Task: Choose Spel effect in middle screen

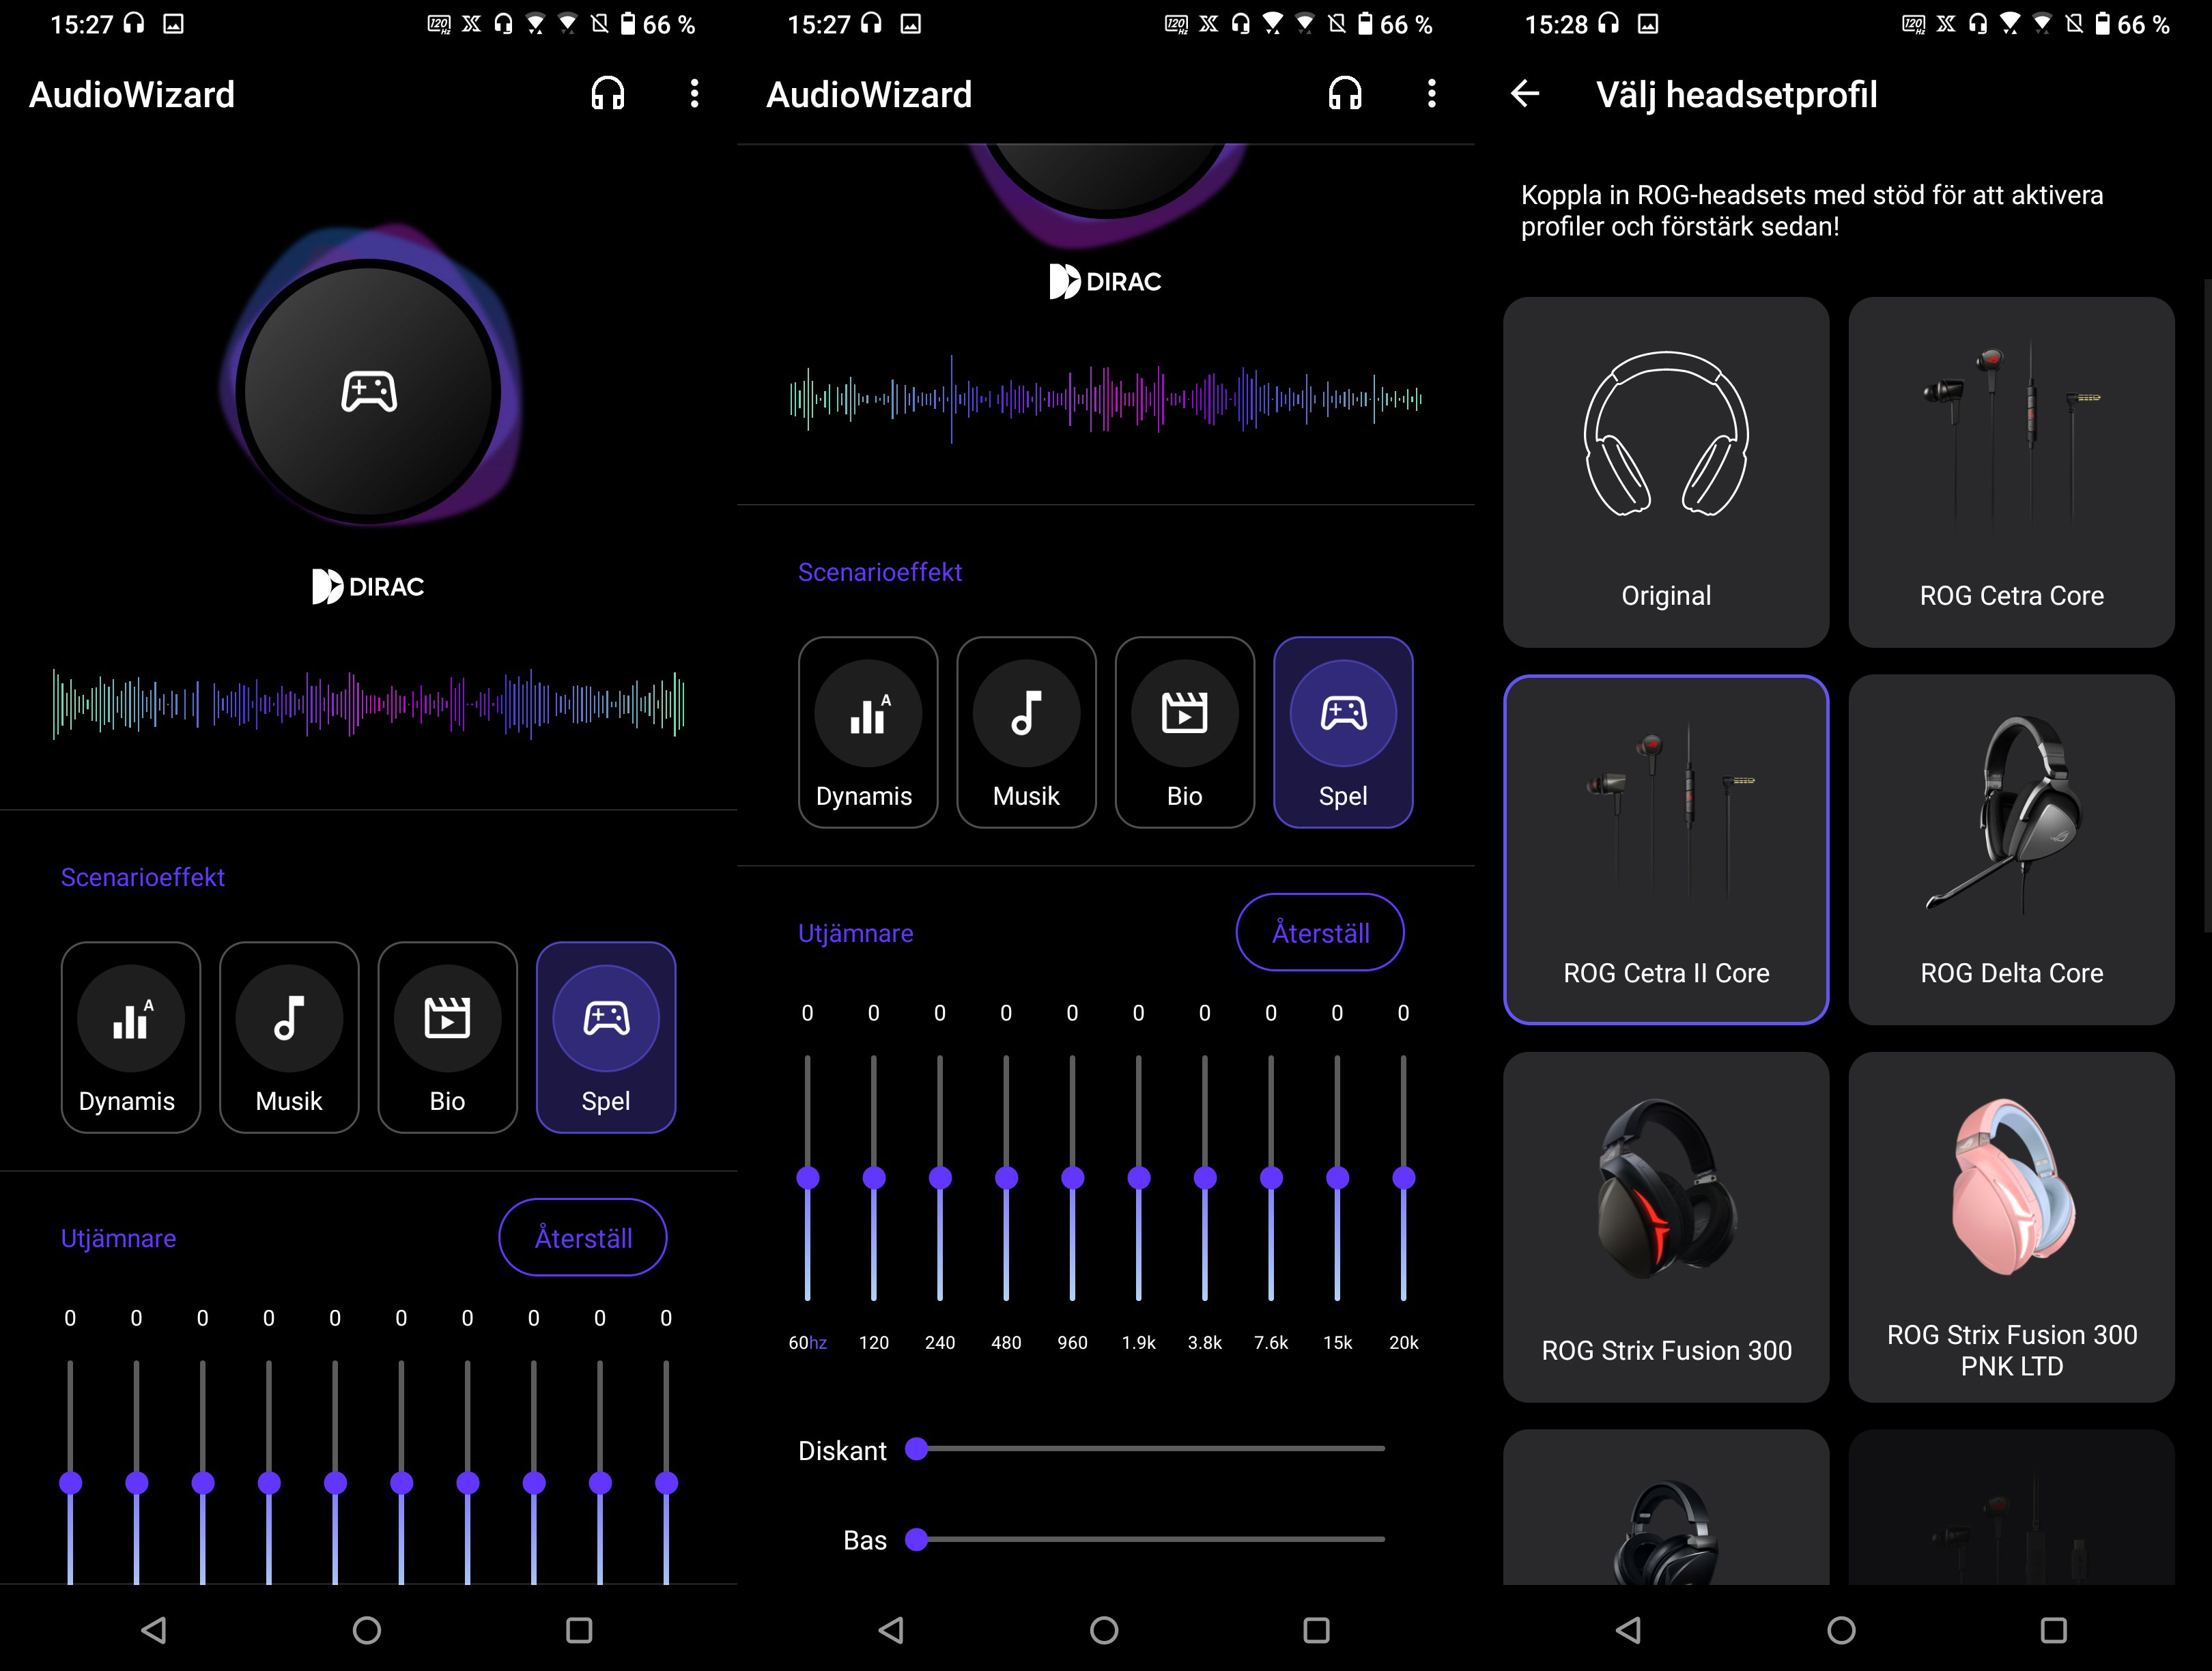Action: click(x=1343, y=732)
